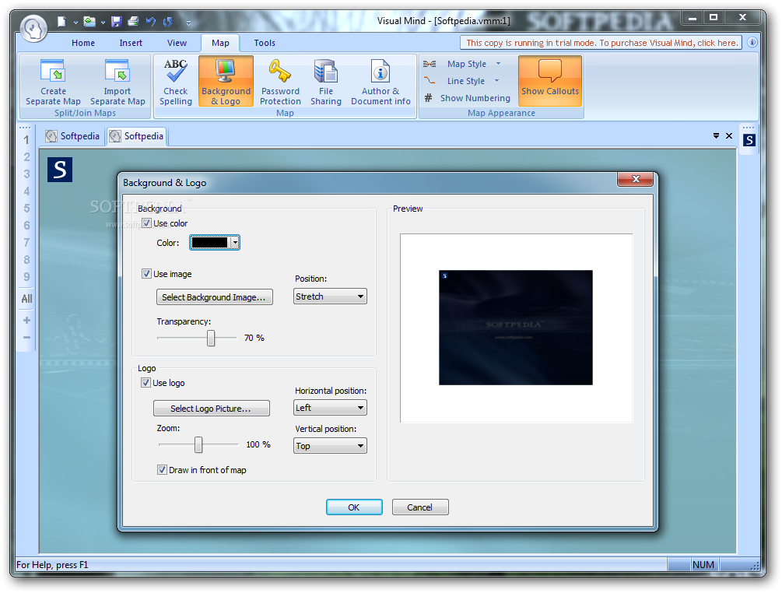Image resolution: width=782 pixels, height=593 pixels.
Task: Click the Transparency slider handle
Action: [211, 338]
